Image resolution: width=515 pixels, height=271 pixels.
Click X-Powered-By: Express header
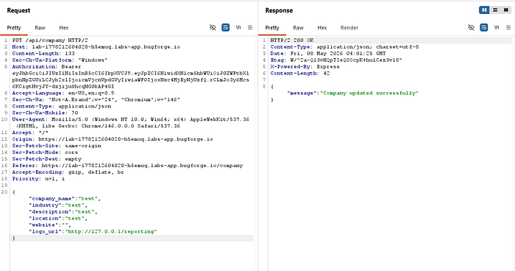pyautogui.click(x=305, y=66)
